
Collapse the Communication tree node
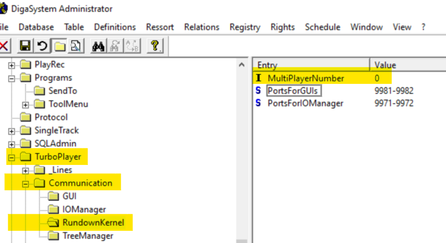[25, 183]
